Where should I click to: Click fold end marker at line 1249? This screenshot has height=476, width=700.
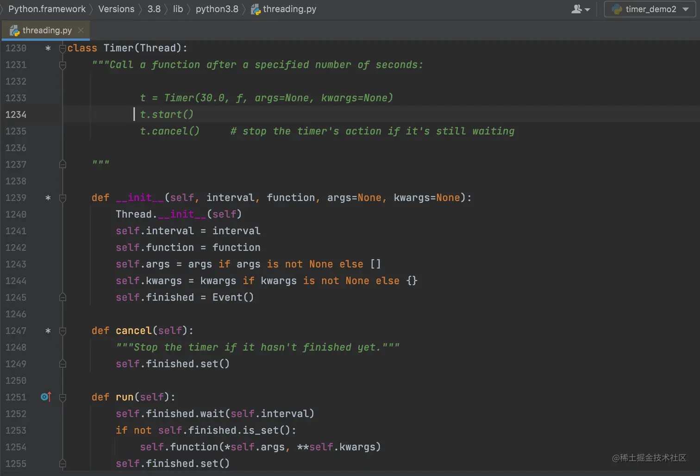(62, 364)
